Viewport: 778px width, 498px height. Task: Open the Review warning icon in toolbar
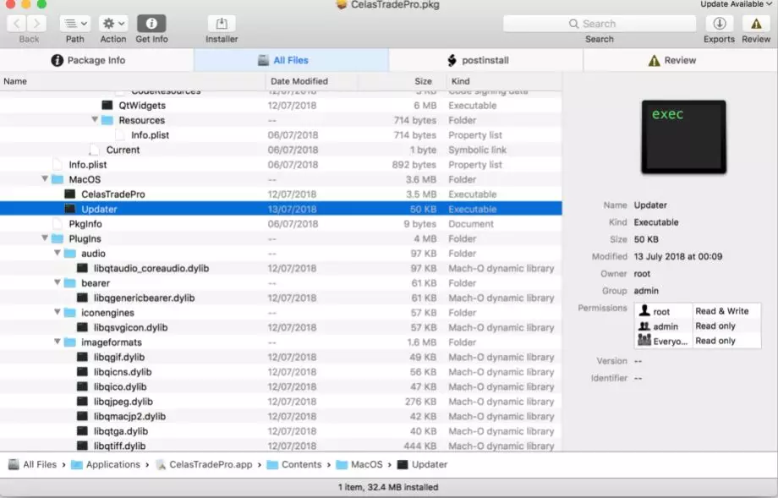tap(756, 24)
